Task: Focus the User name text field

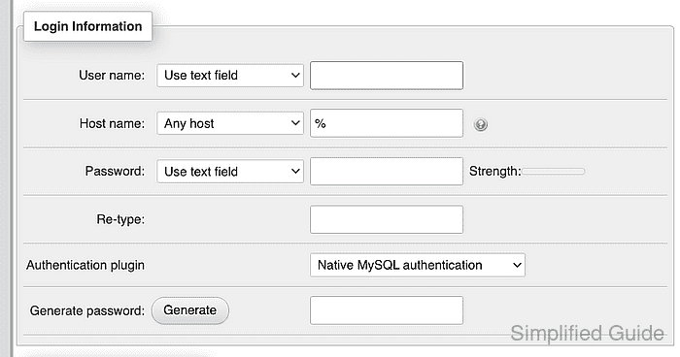Action: 387,76
